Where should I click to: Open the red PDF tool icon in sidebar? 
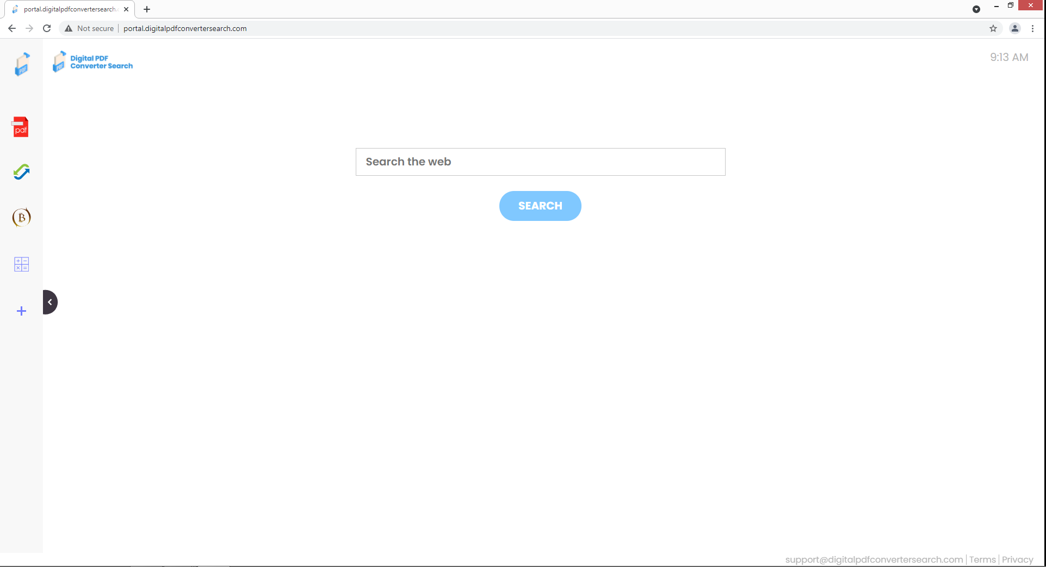coord(21,127)
